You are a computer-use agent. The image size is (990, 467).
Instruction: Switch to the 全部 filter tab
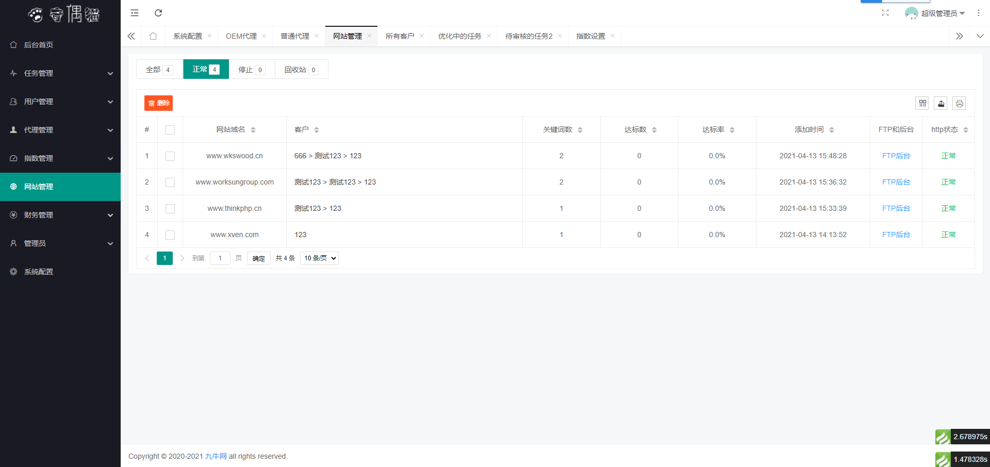click(x=160, y=70)
